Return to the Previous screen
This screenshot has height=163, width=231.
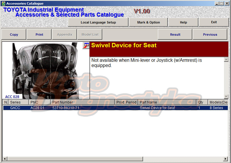pyautogui.click(x=210, y=35)
